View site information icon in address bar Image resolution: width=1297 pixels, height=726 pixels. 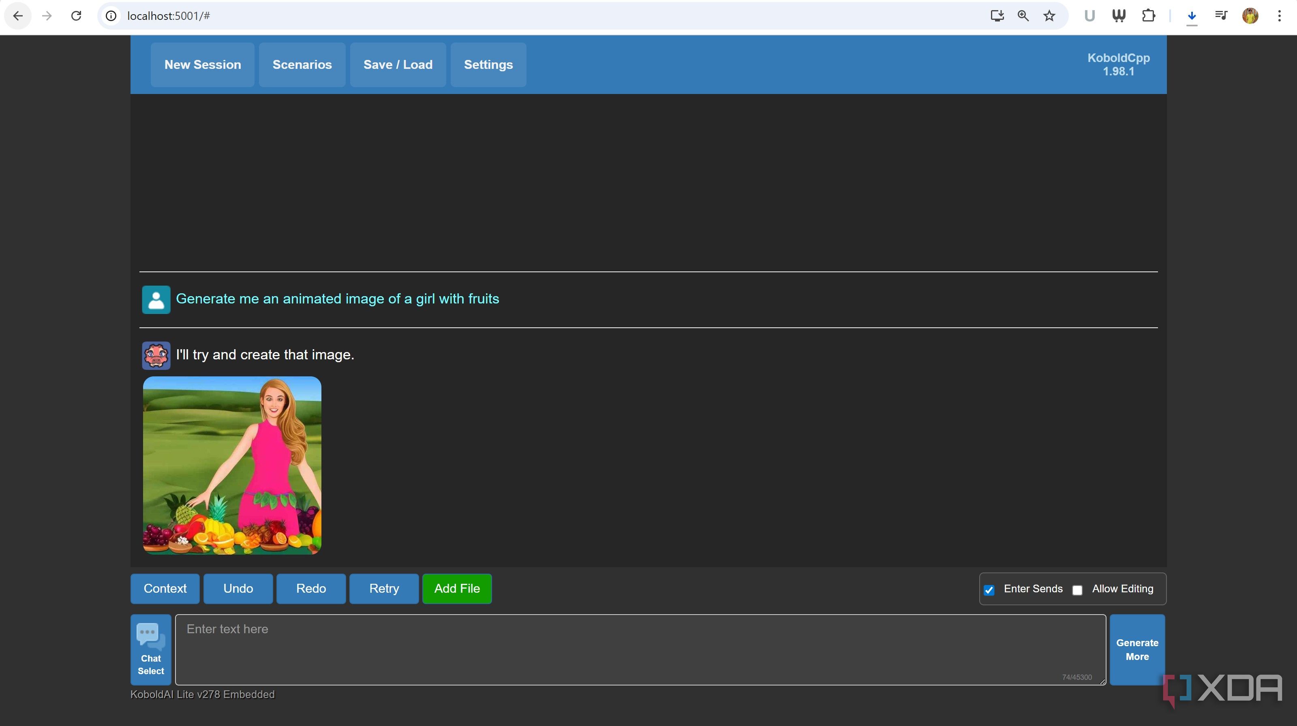pos(111,16)
